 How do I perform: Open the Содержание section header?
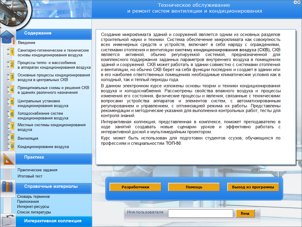38,33
